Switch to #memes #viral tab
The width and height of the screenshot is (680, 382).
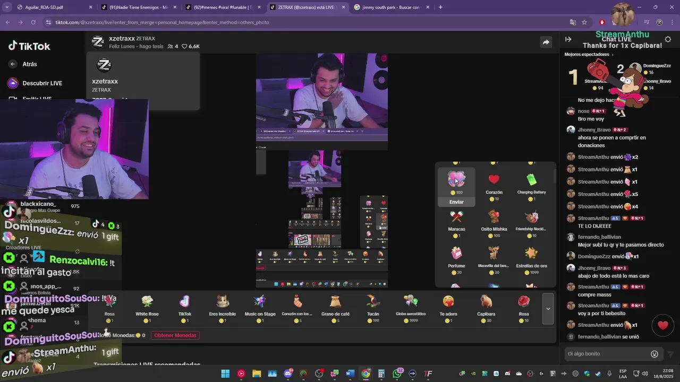(x=222, y=7)
